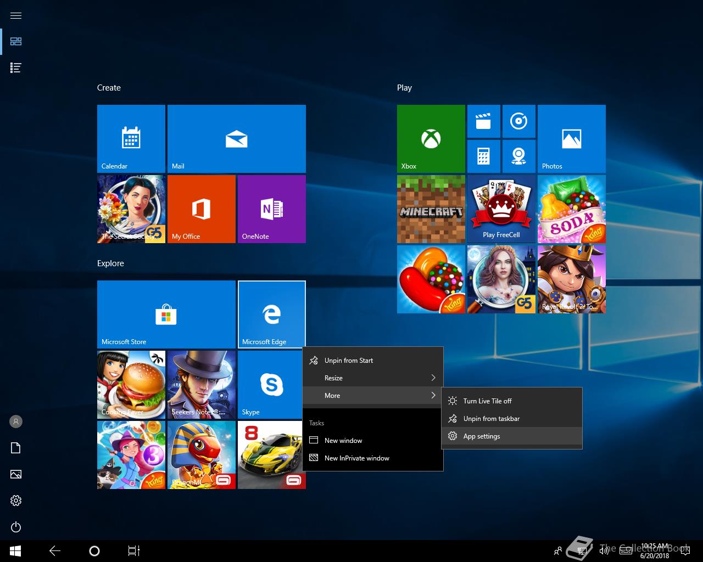Image resolution: width=703 pixels, height=562 pixels.
Task: Open the Microsoft Store tile
Action: [166, 314]
